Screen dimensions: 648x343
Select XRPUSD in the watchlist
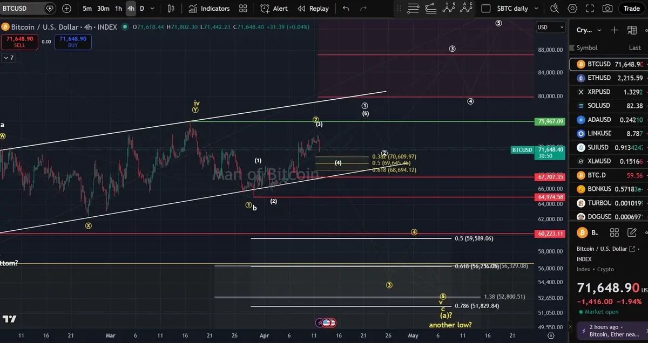609,92
